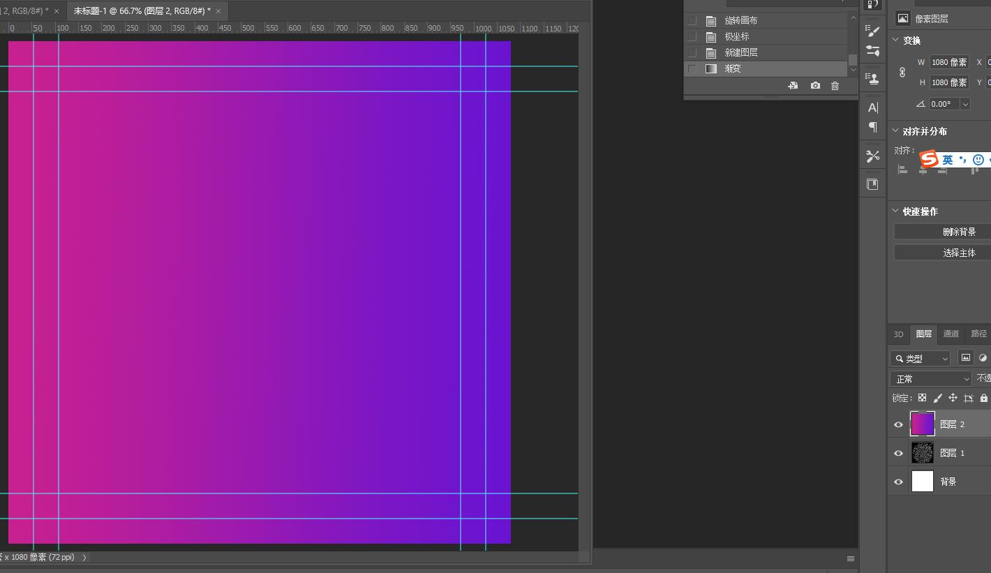Click the History scrollbar up arrow
This screenshot has width=991, height=573.
click(853, 18)
